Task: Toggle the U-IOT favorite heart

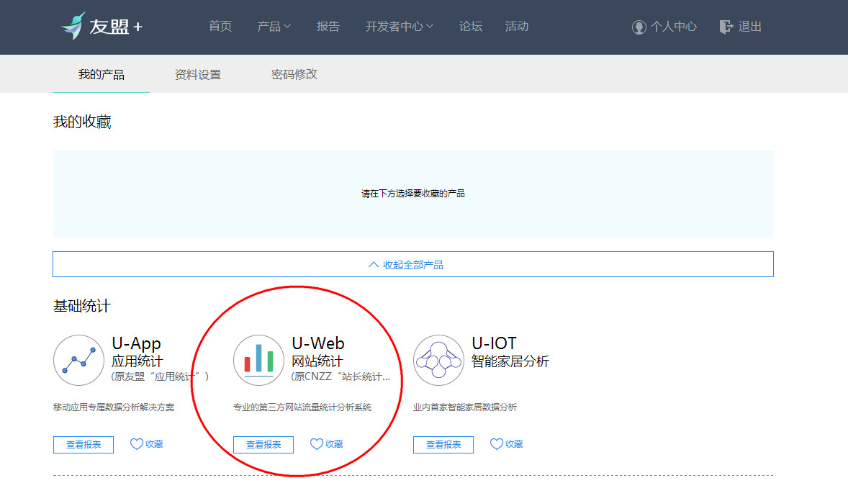Action: (506, 444)
